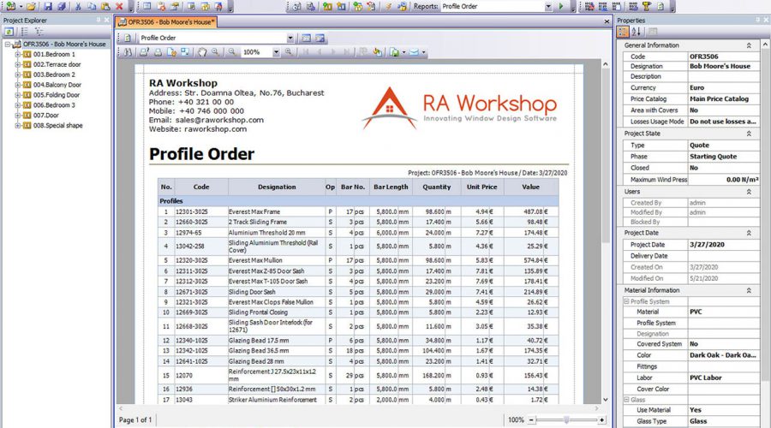
Task: Select the OFR3506 - Bob Moore's House document tab
Action: (166, 21)
